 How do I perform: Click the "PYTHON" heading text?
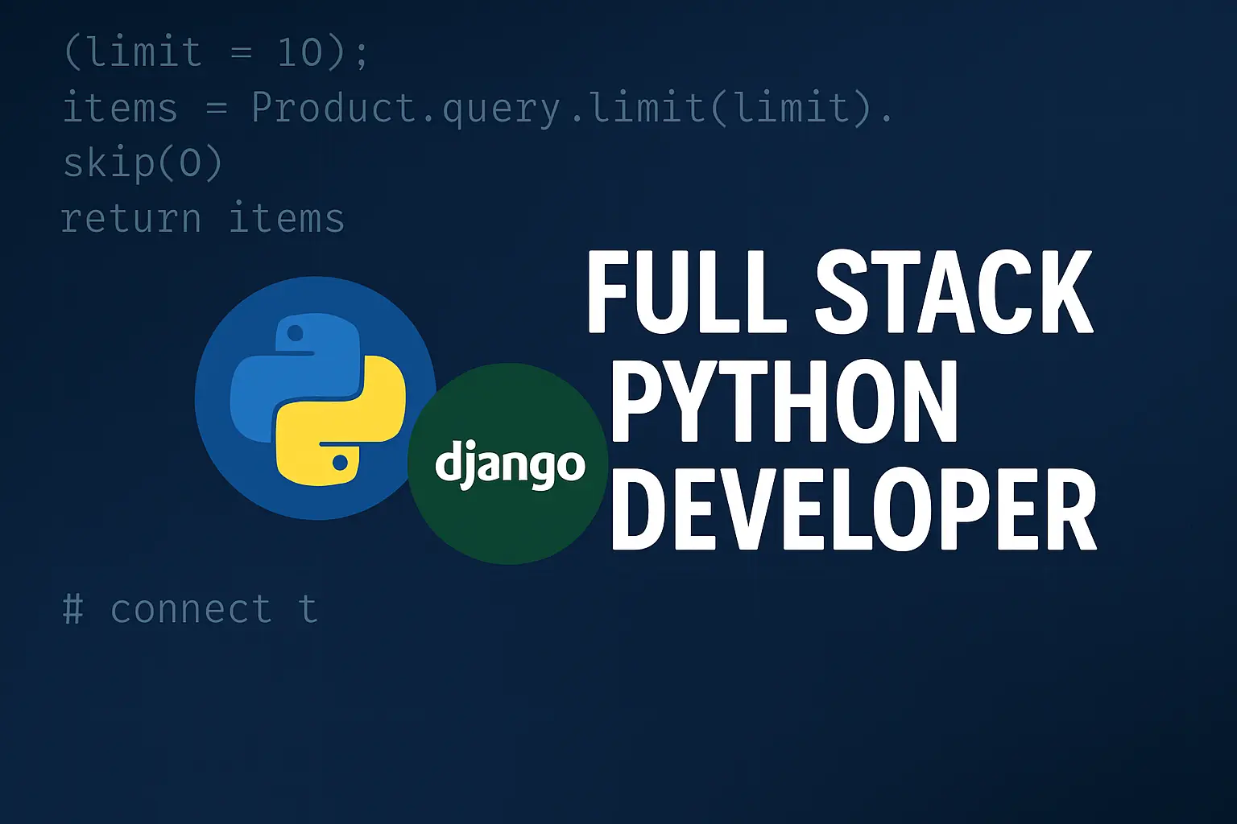click(x=785, y=401)
